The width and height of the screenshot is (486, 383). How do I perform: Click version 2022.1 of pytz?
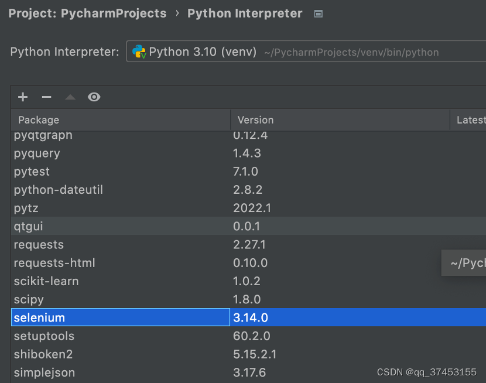pos(252,208)
